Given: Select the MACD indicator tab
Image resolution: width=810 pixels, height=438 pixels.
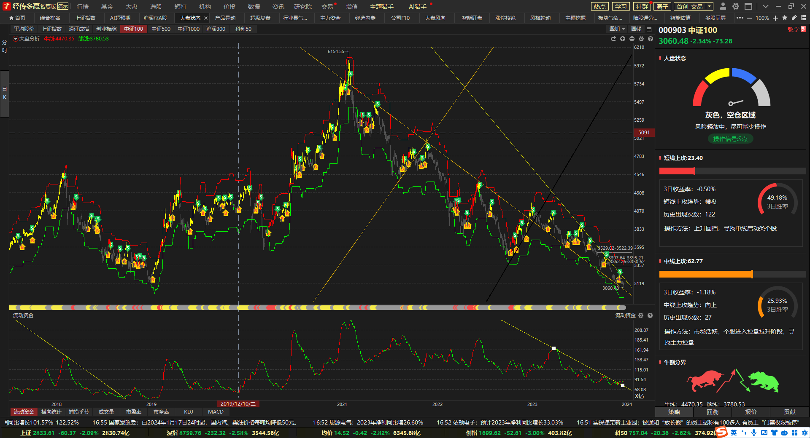Looking at the screenshot, I should click(216, 411).
